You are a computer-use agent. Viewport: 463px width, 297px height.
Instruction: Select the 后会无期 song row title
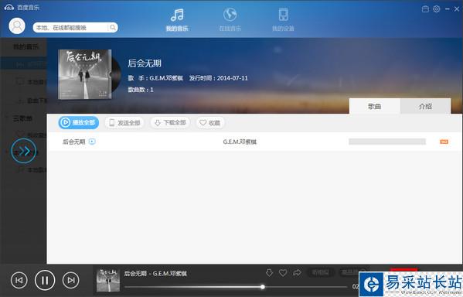click(74, 142)
